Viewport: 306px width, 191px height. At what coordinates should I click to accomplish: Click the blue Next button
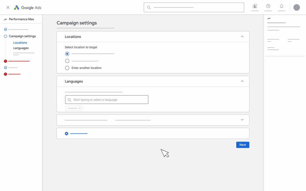[243, 145]
